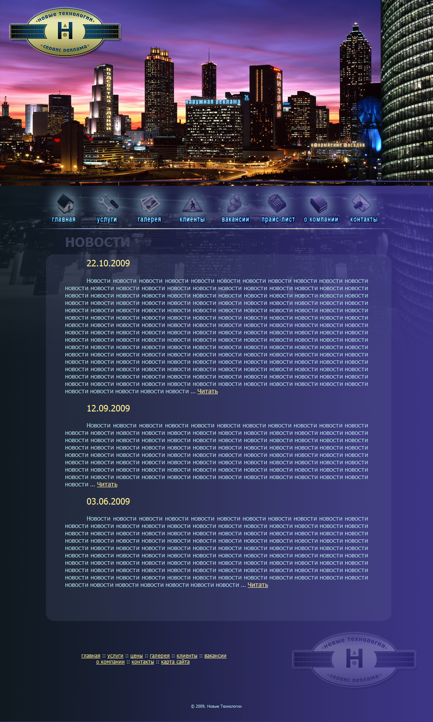The height and width of the screenshot is (722, 433).
Task: Open footer link вакансии
Action: (215, 656)
